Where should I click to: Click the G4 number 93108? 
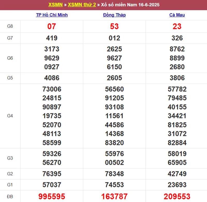tap(114, 107)
